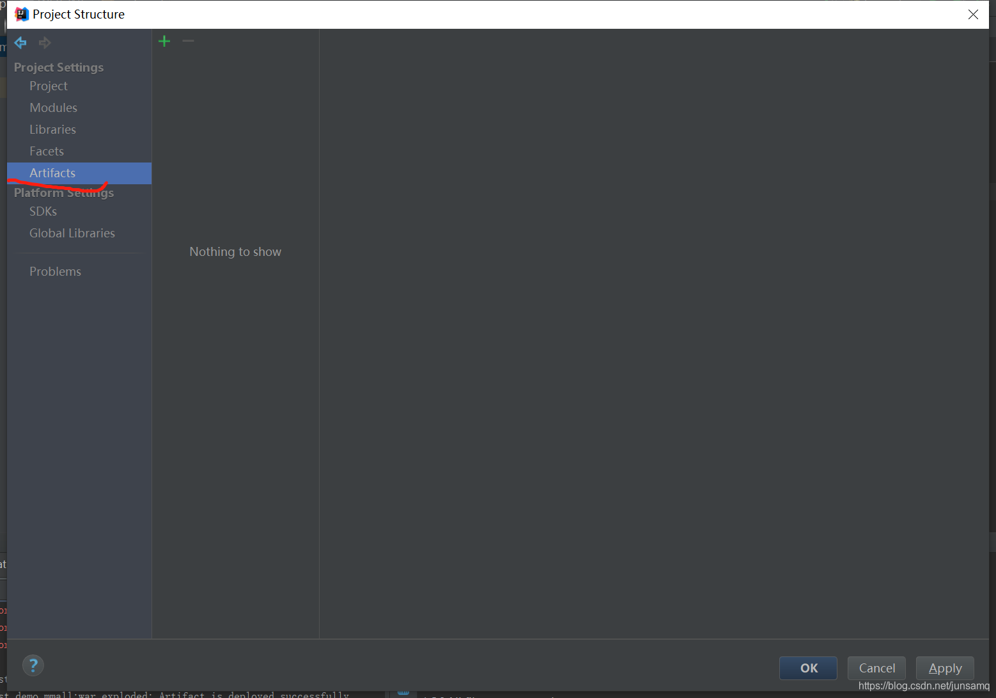Click the Cancel button
This screenshot has width=996, height=698.
point(876,668)
